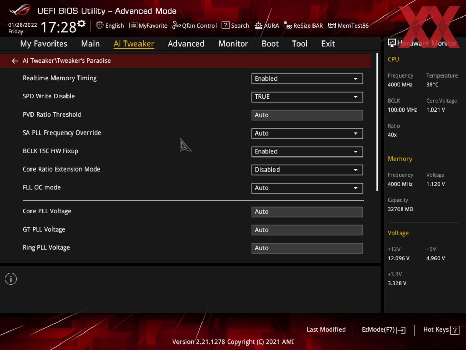Click the Version 2.21.1278 copyright text
This screenshot has width=466, height=350.
coord(233,342)
